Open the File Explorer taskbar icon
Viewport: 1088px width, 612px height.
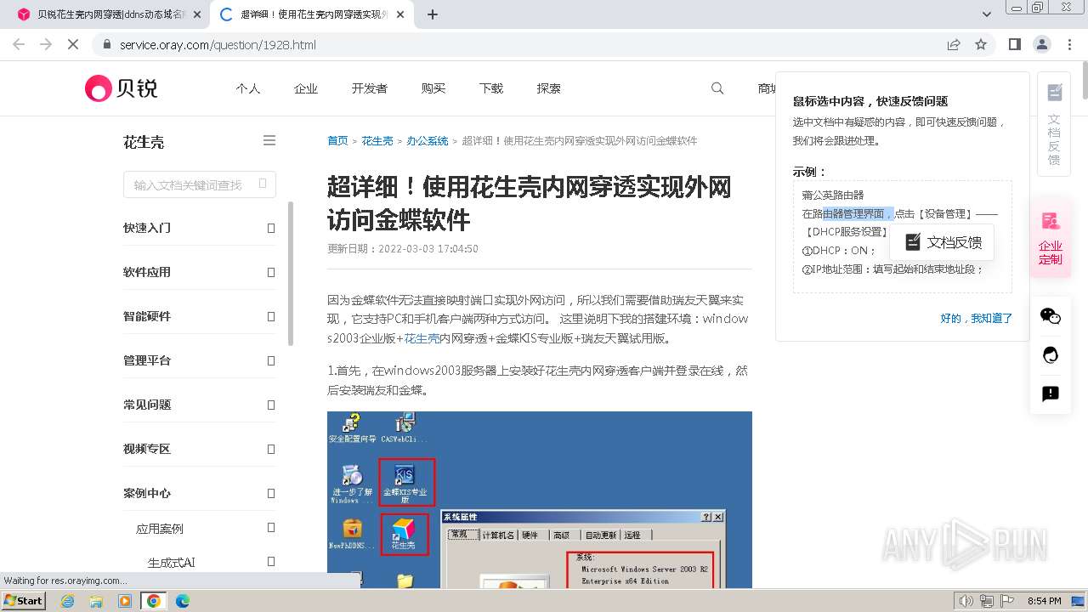[x=96, y=601]
